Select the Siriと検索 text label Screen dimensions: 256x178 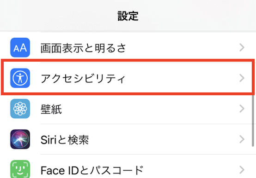[x=65, y=140]
